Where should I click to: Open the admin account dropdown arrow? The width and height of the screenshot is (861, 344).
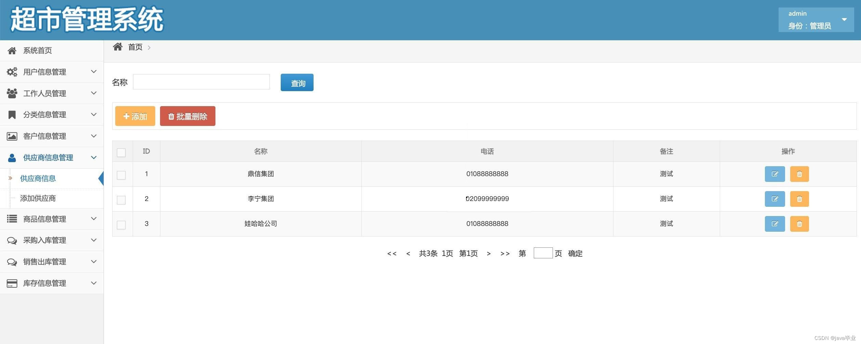click(844, 19)
